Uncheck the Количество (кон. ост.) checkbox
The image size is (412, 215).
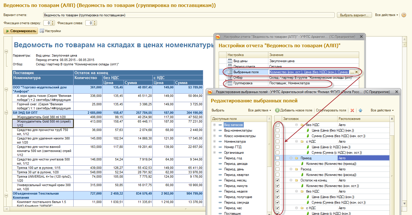click(278, 186)
